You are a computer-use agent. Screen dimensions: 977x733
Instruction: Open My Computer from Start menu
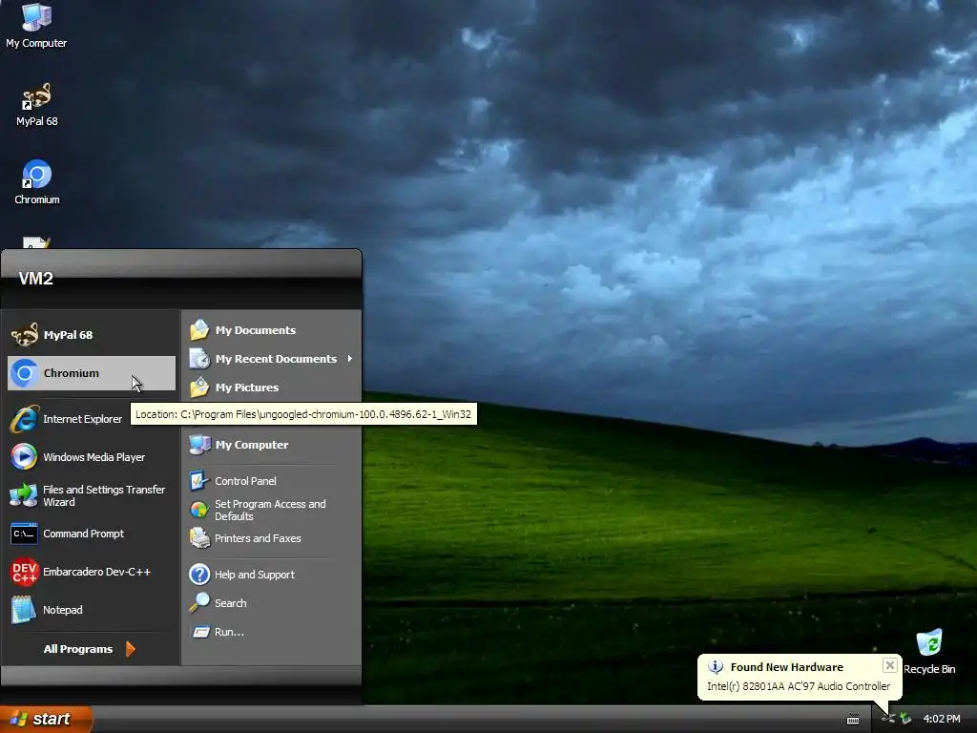(271, 445)
